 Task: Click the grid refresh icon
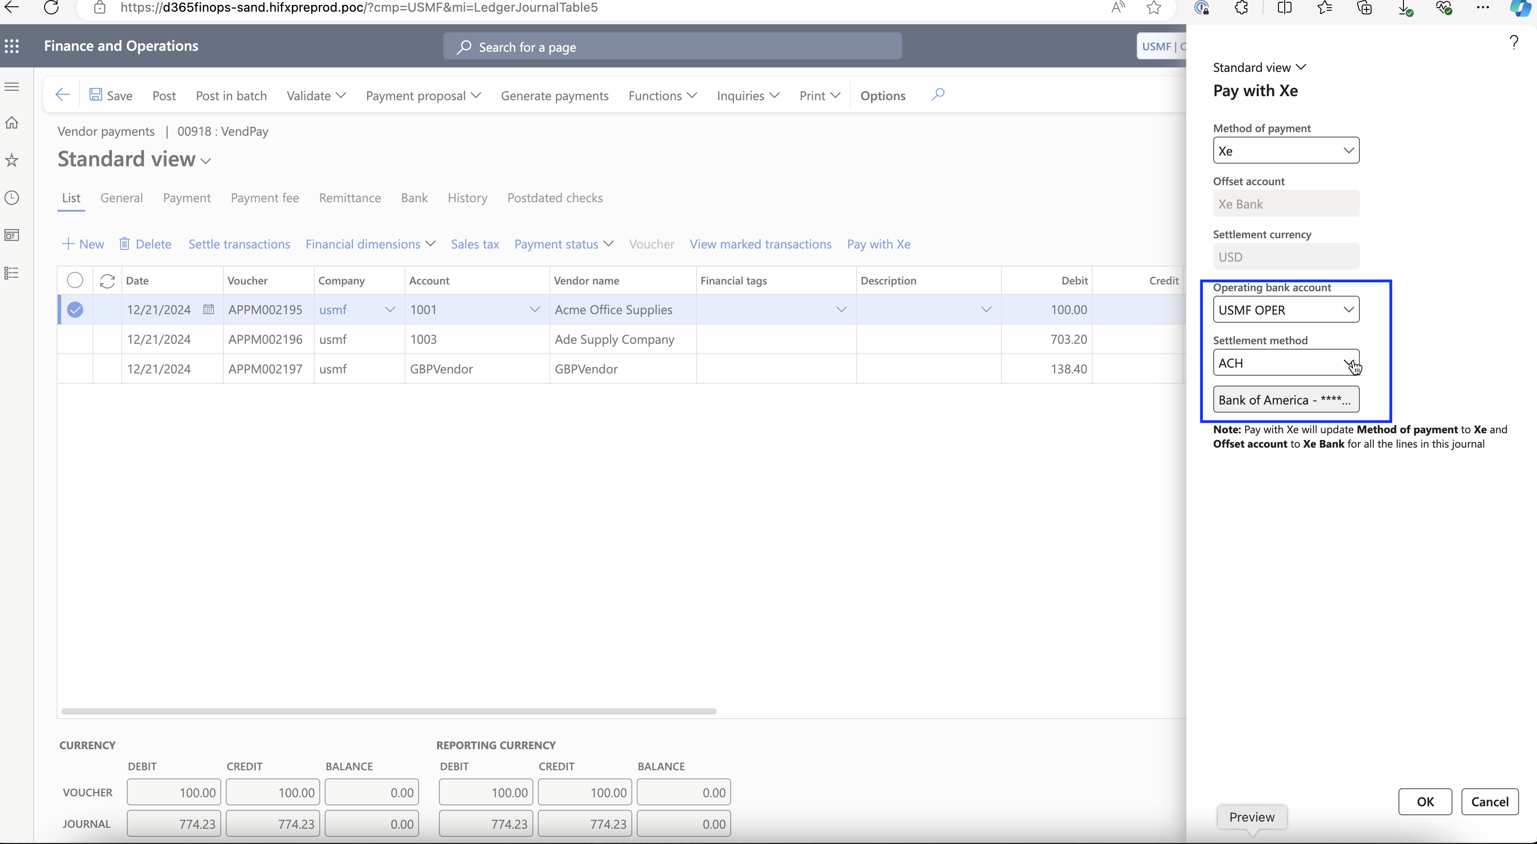[x=107, y=280]
